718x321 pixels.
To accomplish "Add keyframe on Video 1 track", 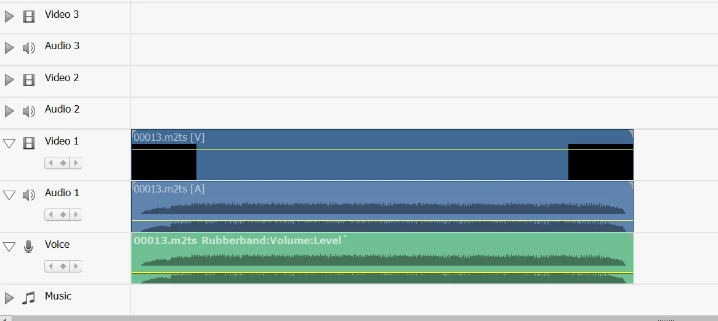I will click(x=63, y=163).
